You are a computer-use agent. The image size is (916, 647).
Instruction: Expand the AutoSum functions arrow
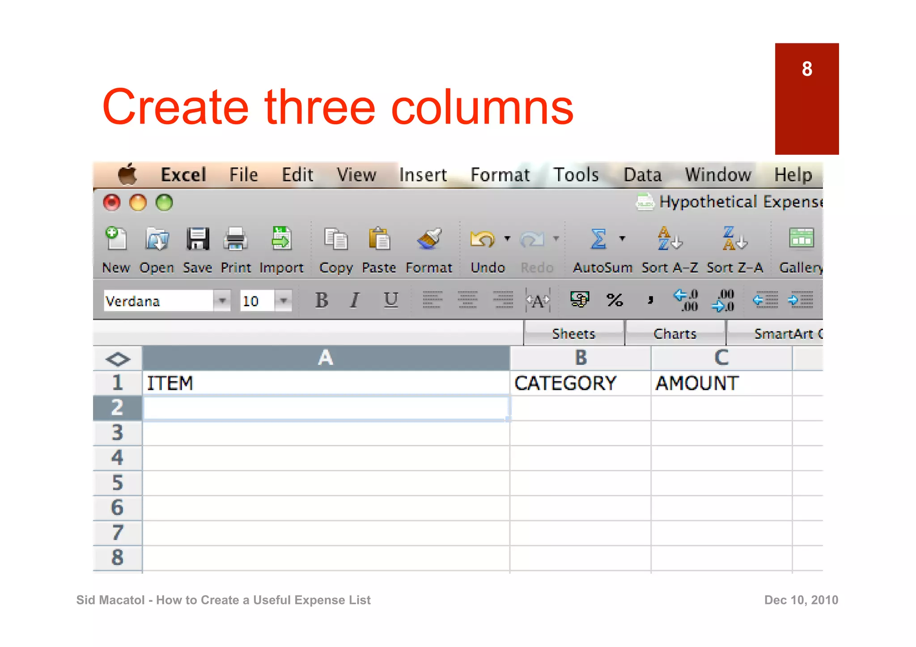pos(622,238)
